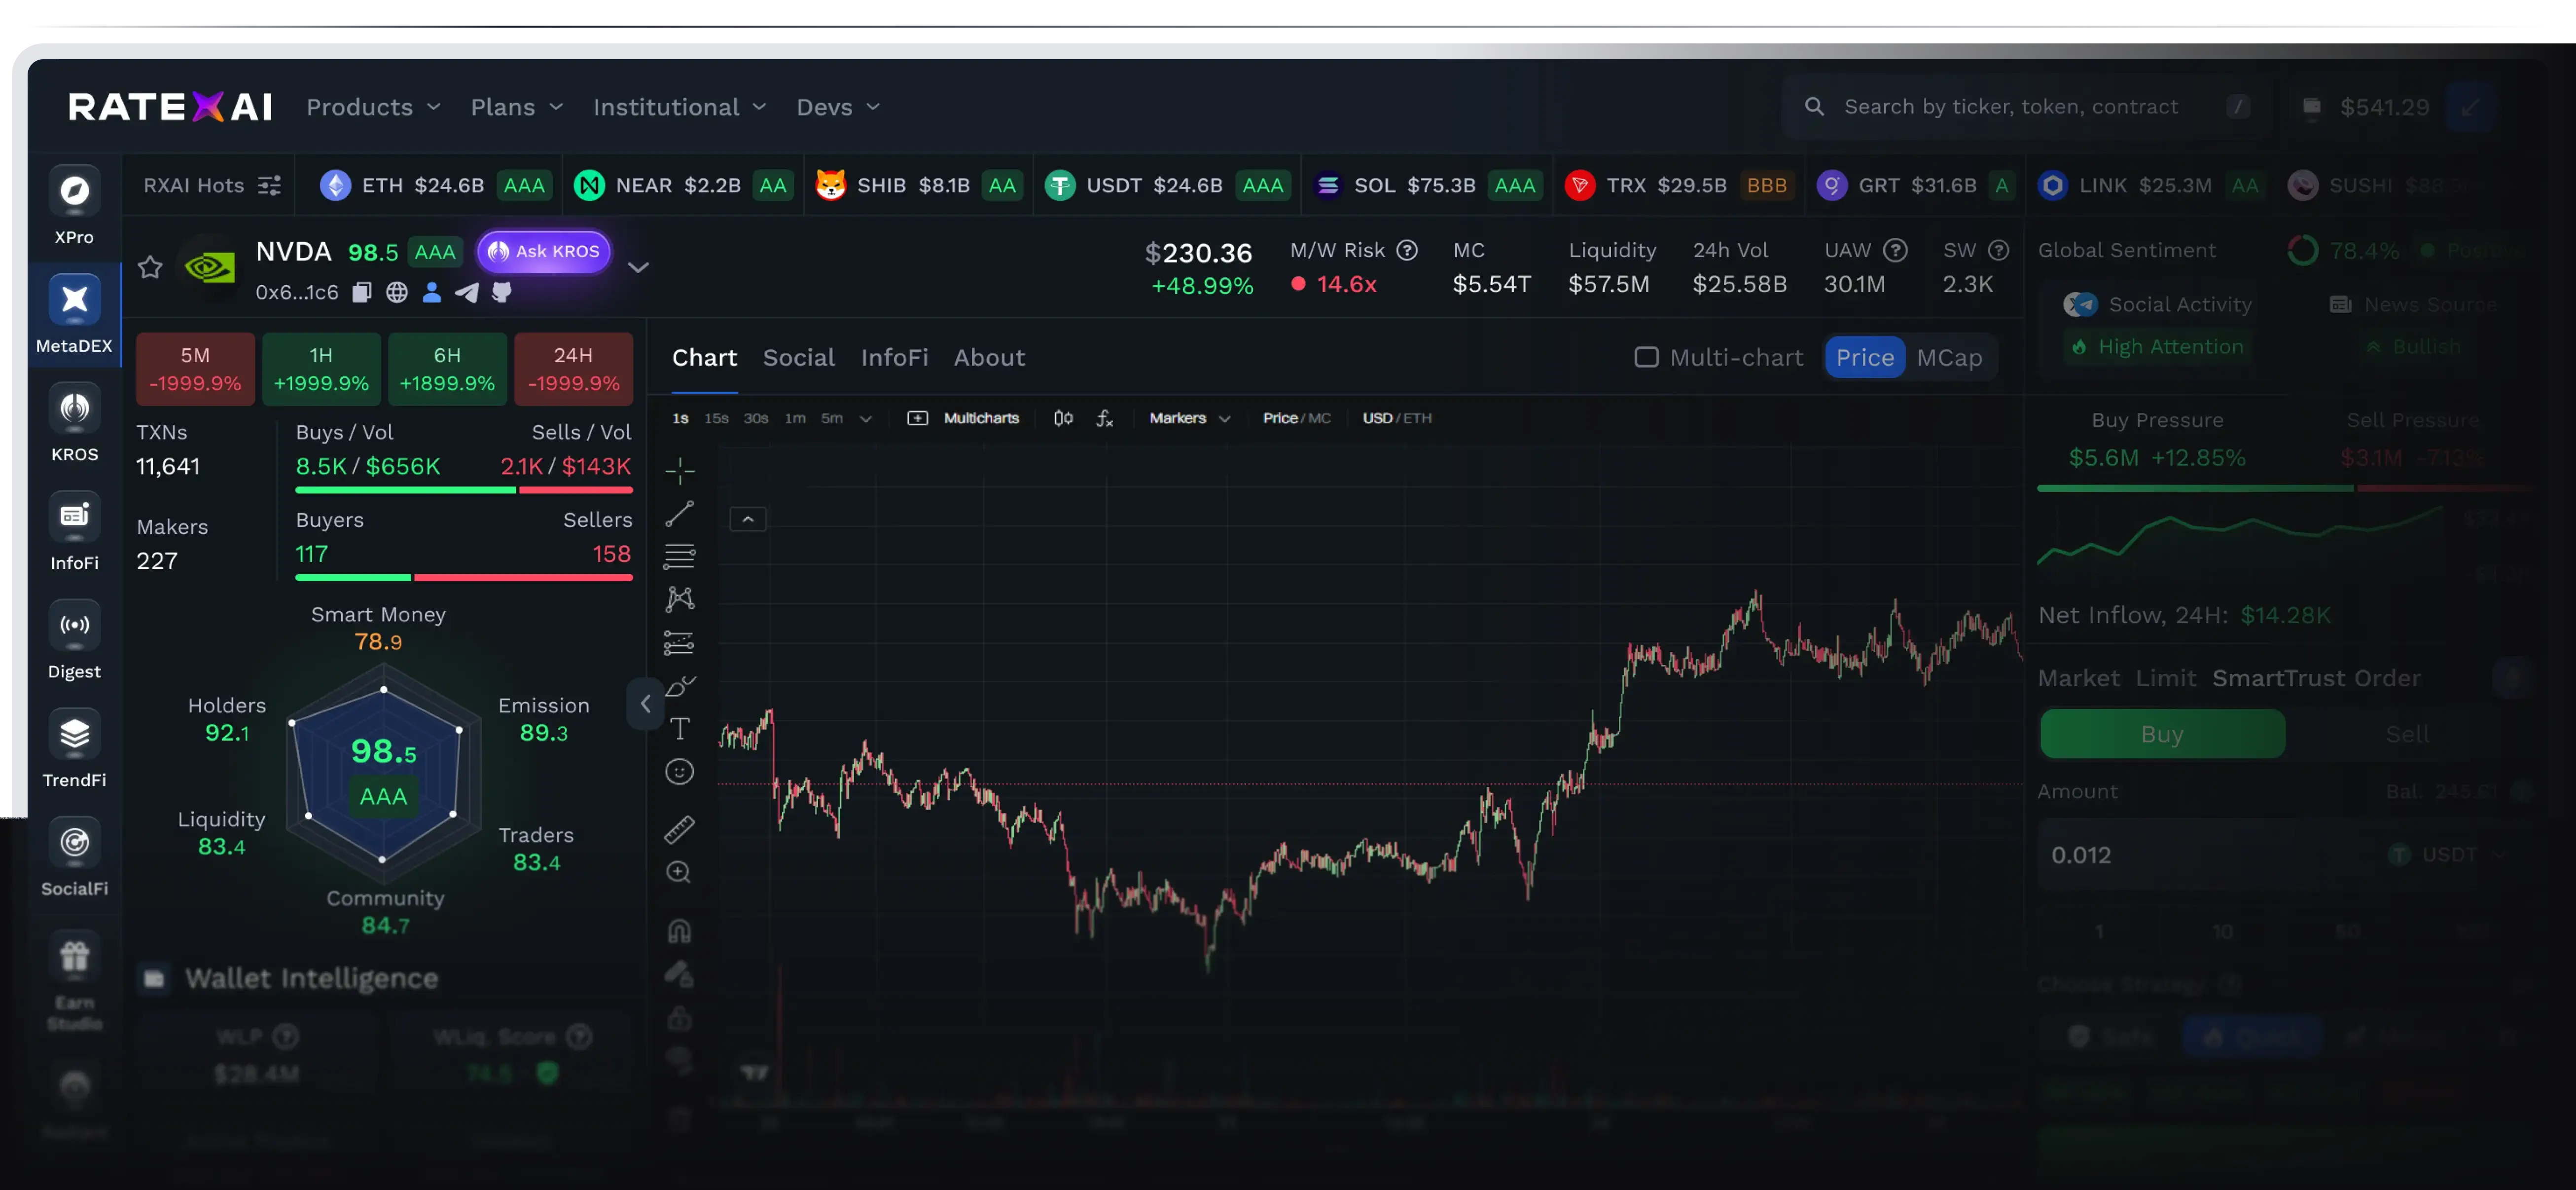The image size is (2576, 1190).
Task: Select the ruler measure tool
Action: coord(679,829)
